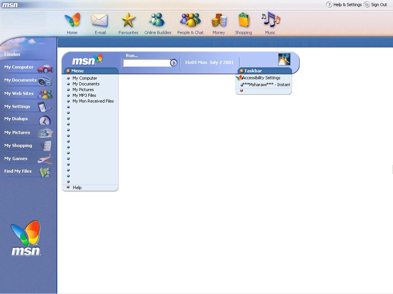Select My Settings in sidebar

17,106
